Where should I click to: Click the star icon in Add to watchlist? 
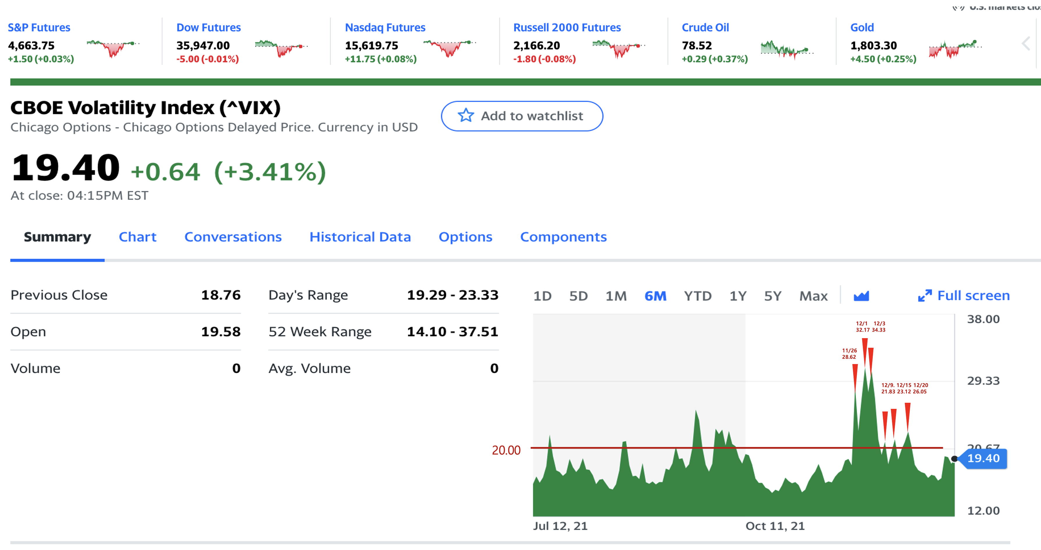[465, 116]
